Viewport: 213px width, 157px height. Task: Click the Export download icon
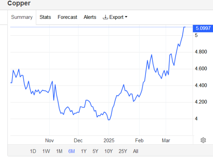click(105, 17)
